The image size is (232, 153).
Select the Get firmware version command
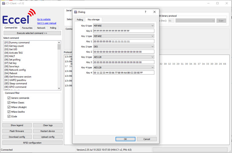tap(20, 77)
